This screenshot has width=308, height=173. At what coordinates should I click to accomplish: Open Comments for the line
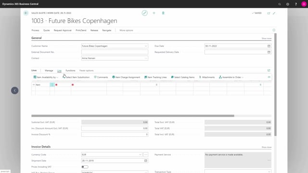point(101,77)
